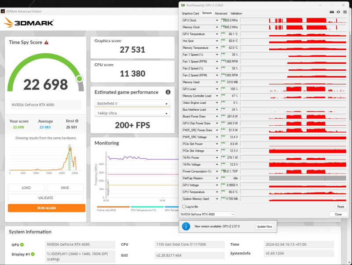Click the 3DMark title bar app icon

(3, 11)
